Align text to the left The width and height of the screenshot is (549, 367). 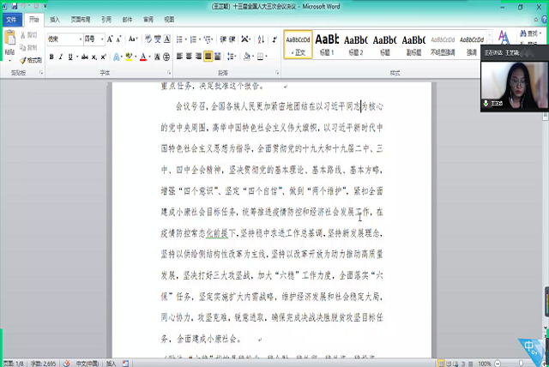(x=180, y=57)
